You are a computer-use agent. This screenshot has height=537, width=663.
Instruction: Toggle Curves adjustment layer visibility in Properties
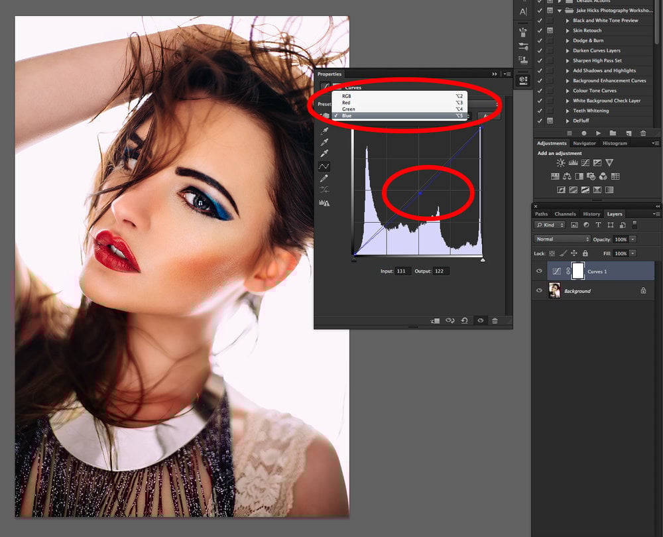tap(480, 321)
